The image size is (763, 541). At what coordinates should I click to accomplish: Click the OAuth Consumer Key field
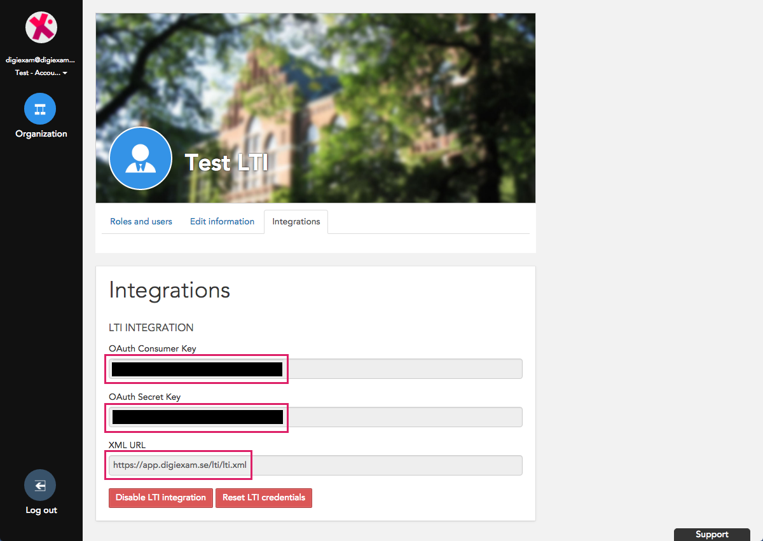tap(315, 369)
